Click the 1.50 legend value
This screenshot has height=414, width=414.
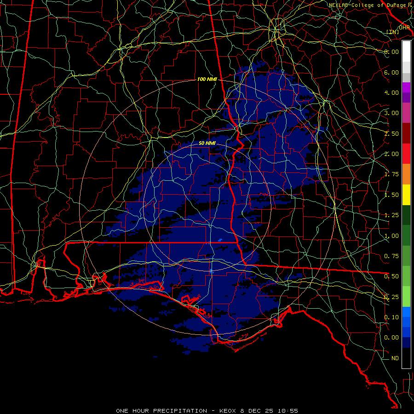click(x=391, y=195)
